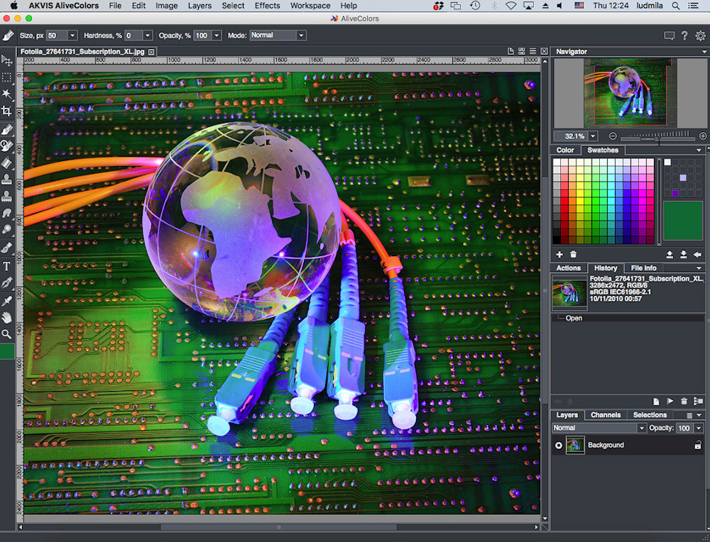Open the preferences gear icon
The image size is (710, 542).
(x=700, y=35)
